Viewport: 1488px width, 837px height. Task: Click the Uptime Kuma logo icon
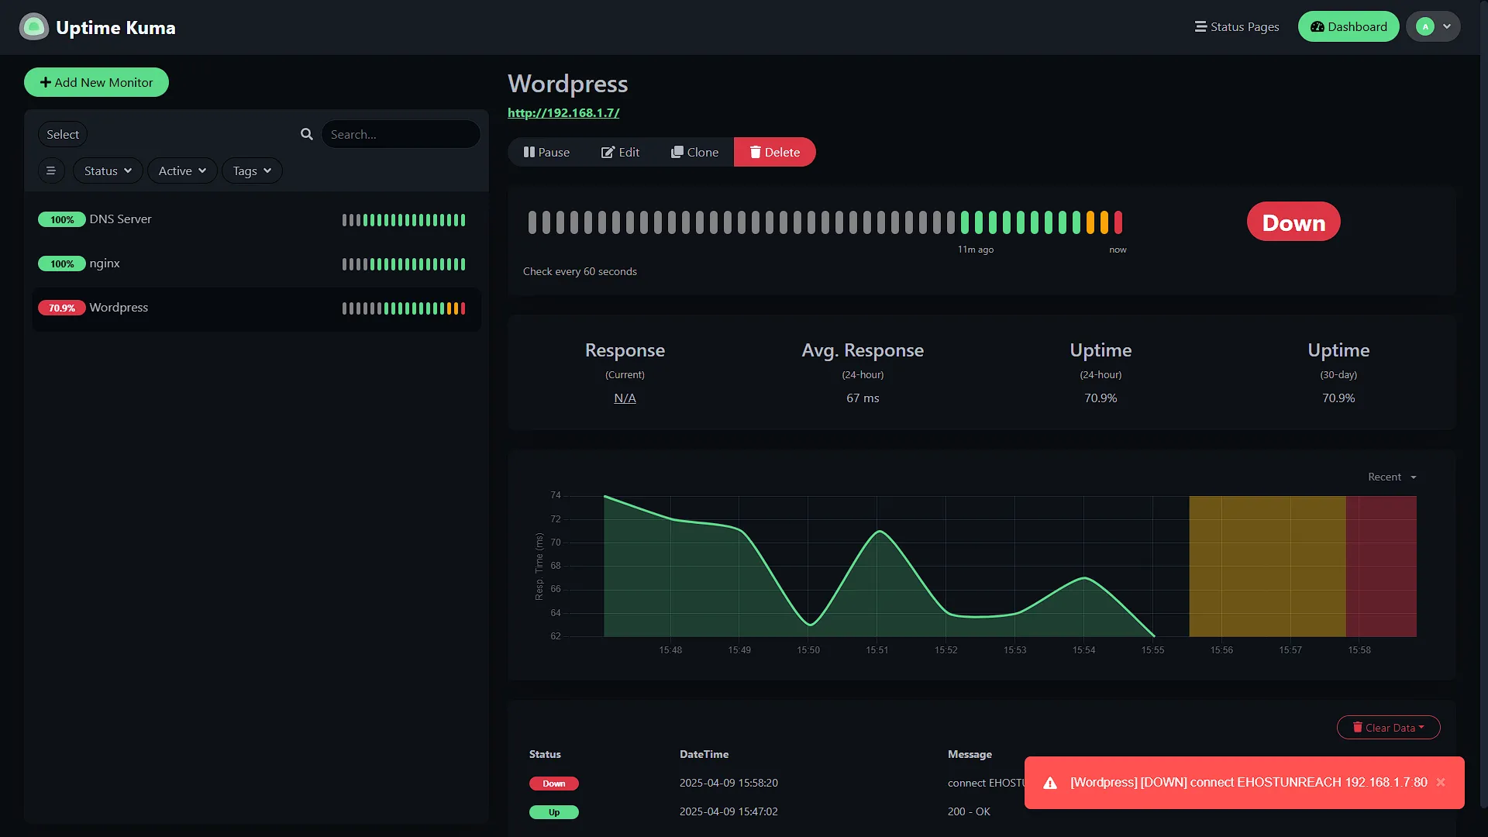33,27
